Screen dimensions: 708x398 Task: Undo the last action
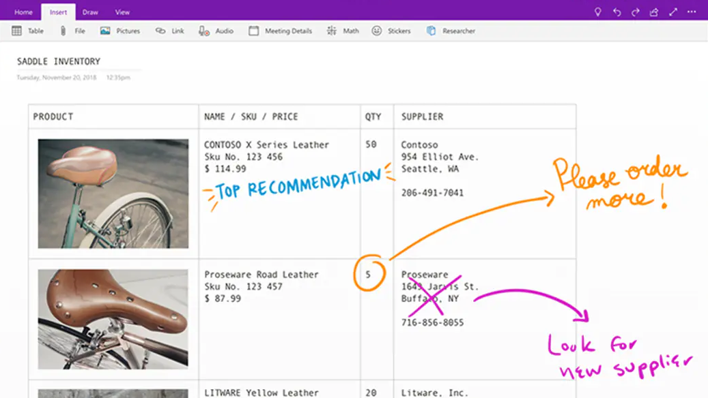pos(617,11)
